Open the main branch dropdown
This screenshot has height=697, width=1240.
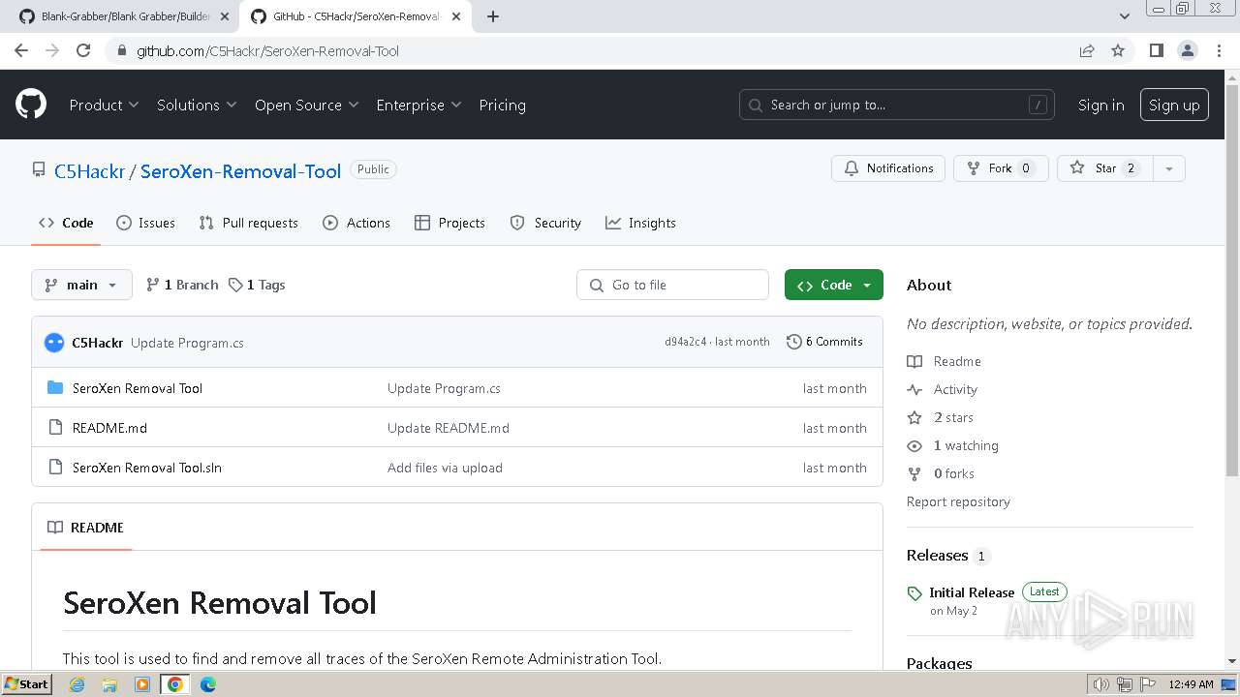(81, 285)
